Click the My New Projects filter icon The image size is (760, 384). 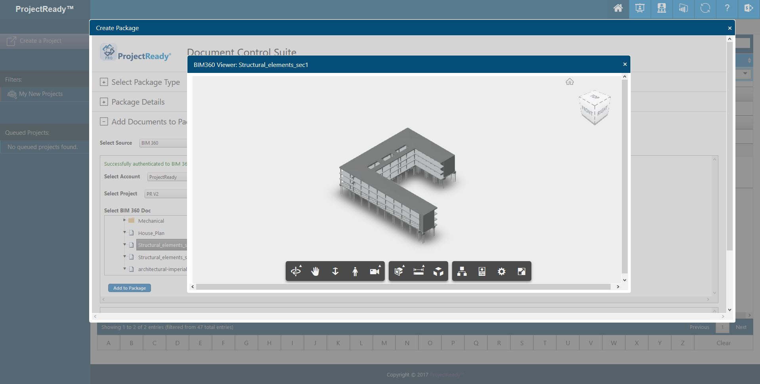pyautogui.click(x=12, y=94)
